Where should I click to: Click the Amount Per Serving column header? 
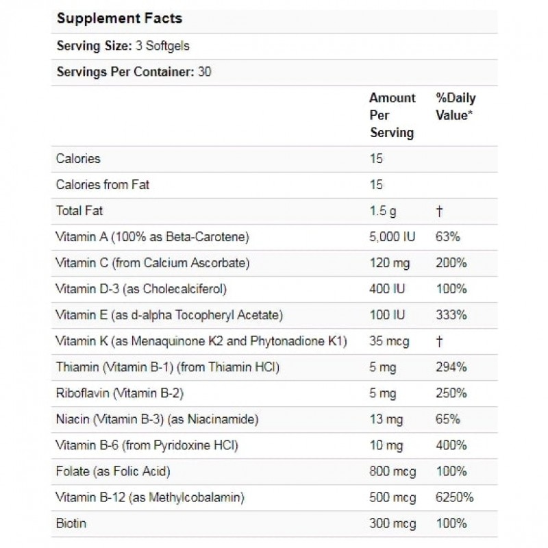(x=392, y=115)
